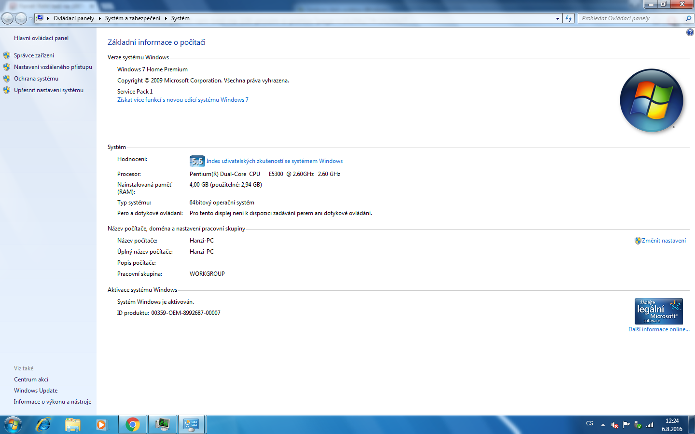Image resolution: width=695 pixels, height=434 pixels.
Task: Click the 5,5 rating score badge
Action: click(x=197, y=161)
